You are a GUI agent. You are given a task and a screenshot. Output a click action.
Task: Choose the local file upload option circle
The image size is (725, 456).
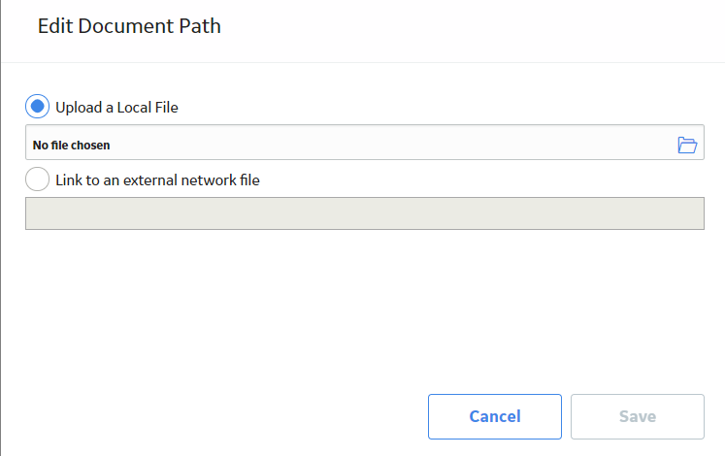[38, 107]
